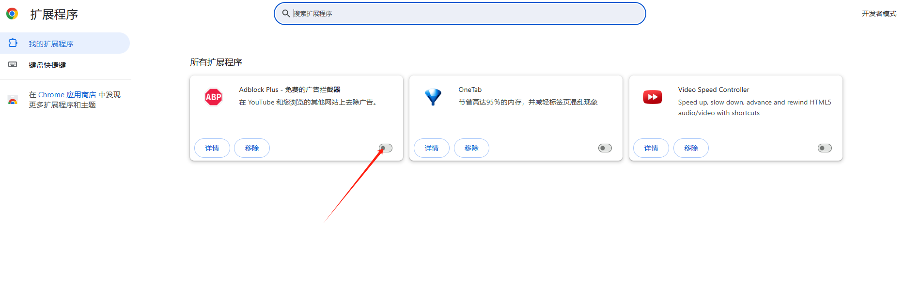Click the Adblock Plus ABP icon
This screenshot has height=284, width=905.
[x=213, y=97]
